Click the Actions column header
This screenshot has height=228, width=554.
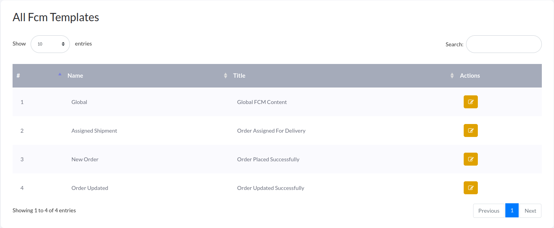(470, 76)
